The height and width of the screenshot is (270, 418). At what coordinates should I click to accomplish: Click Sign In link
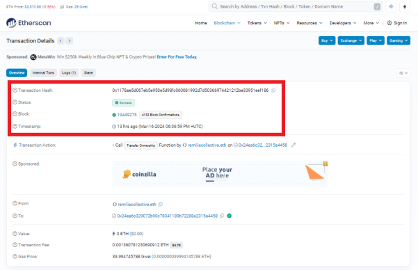397,23
